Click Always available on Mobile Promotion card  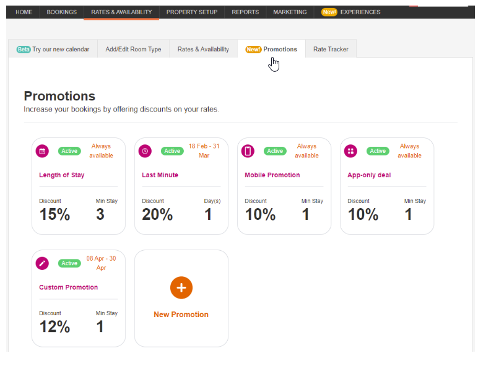point(306,150)
